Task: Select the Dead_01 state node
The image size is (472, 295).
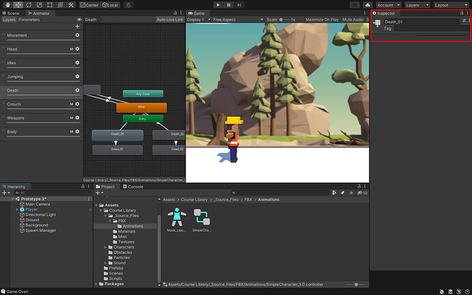Action: pyautogui.click(x=118, y=150)
